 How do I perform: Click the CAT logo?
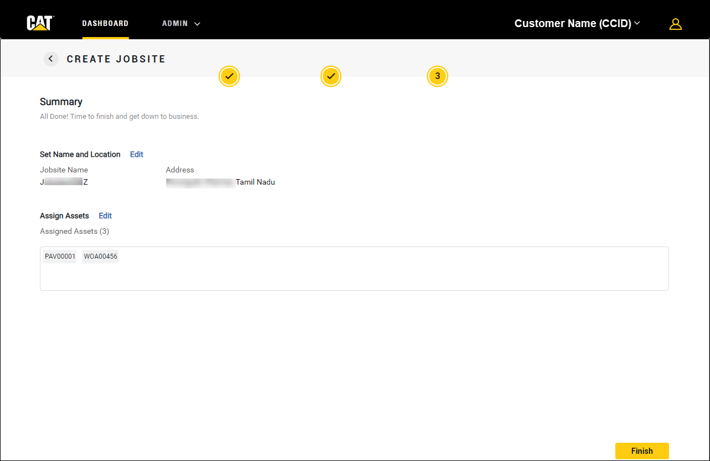(39, 23)
